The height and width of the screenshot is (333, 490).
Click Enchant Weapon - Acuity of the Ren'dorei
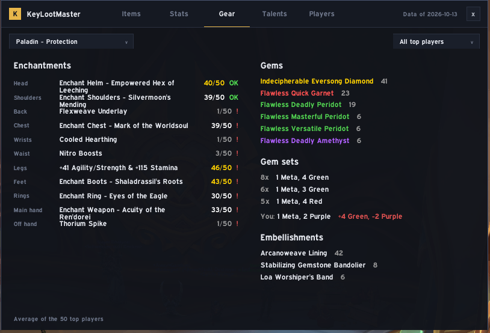click(112, 213)
